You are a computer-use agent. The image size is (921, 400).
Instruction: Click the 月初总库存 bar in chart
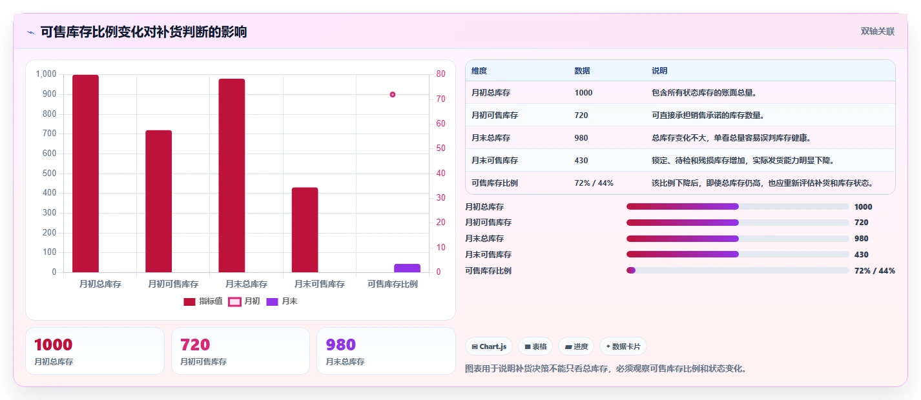85,174
